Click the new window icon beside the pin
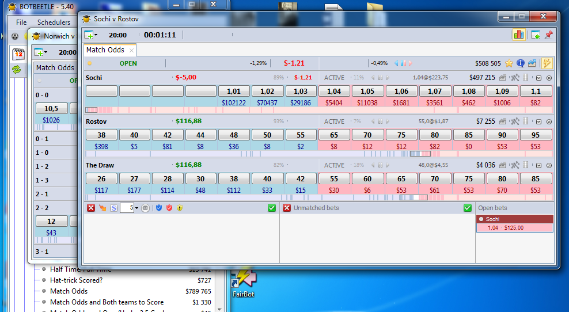 coord(535,35)
